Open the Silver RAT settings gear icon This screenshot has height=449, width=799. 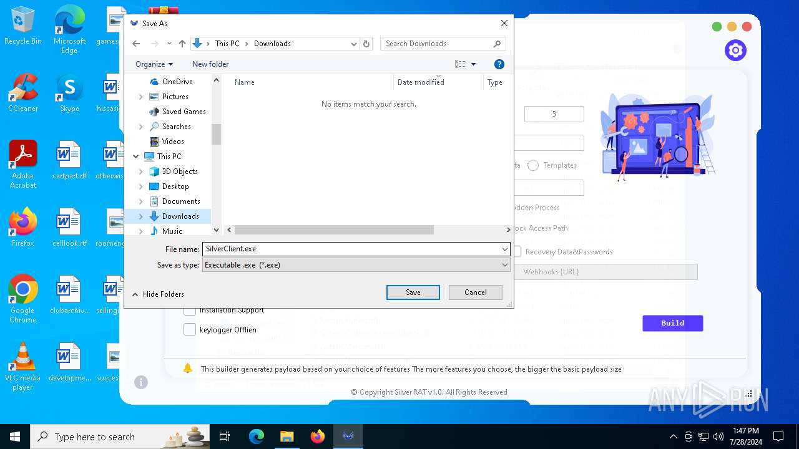(x=735, y=51)
